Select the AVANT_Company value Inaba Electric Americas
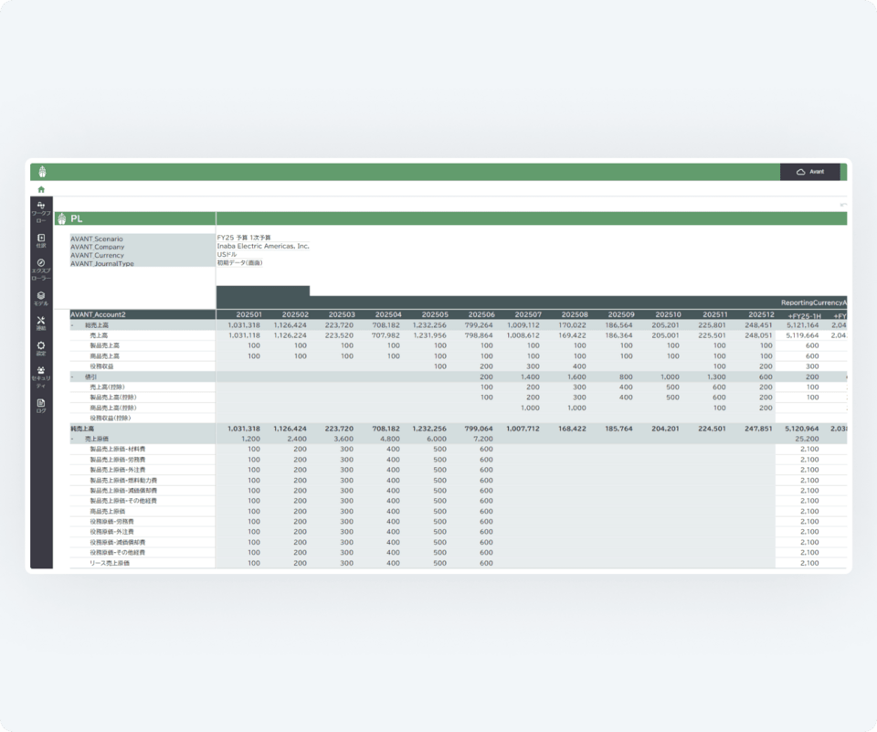The image size is (877, 732). pos(263,246)
